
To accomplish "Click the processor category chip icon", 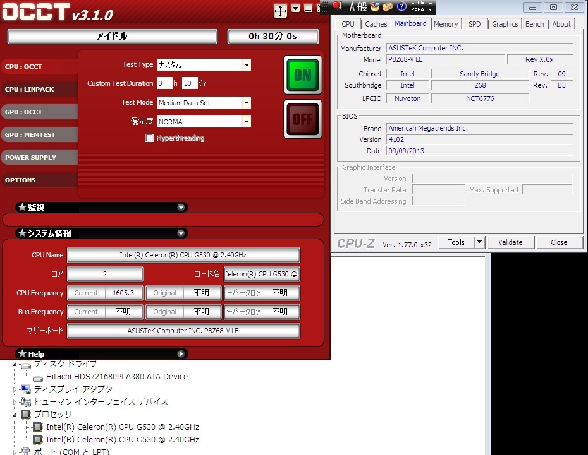I will tap(25, 414).
